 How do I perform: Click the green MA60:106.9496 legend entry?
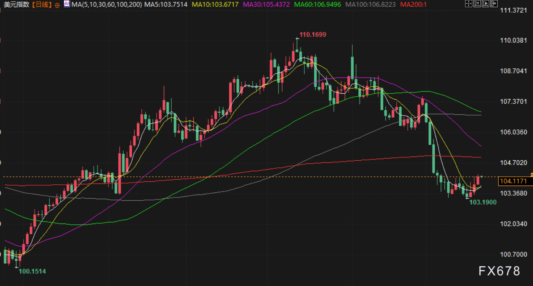click(x=317, y=5)
